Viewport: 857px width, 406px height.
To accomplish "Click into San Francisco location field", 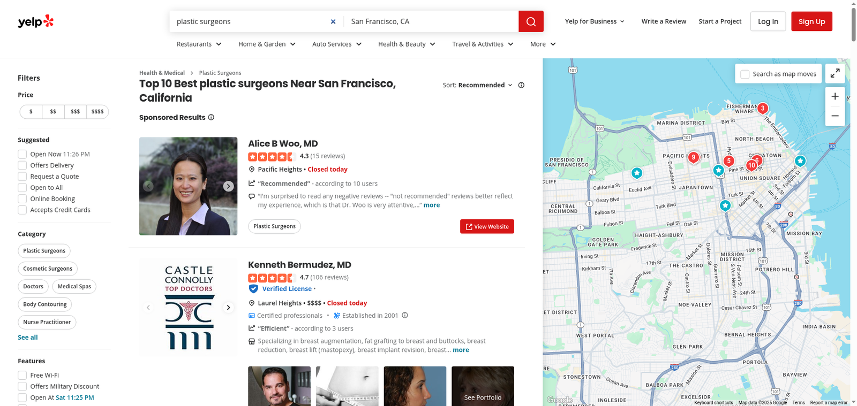I will [431, 21].
